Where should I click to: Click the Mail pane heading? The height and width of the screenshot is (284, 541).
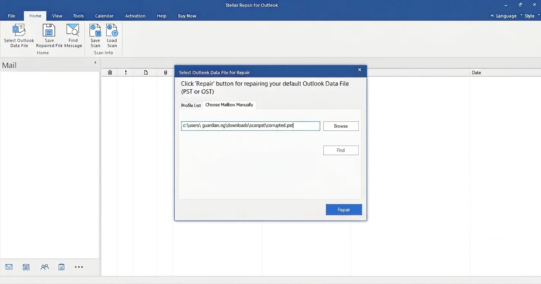(x=9, y=65)
